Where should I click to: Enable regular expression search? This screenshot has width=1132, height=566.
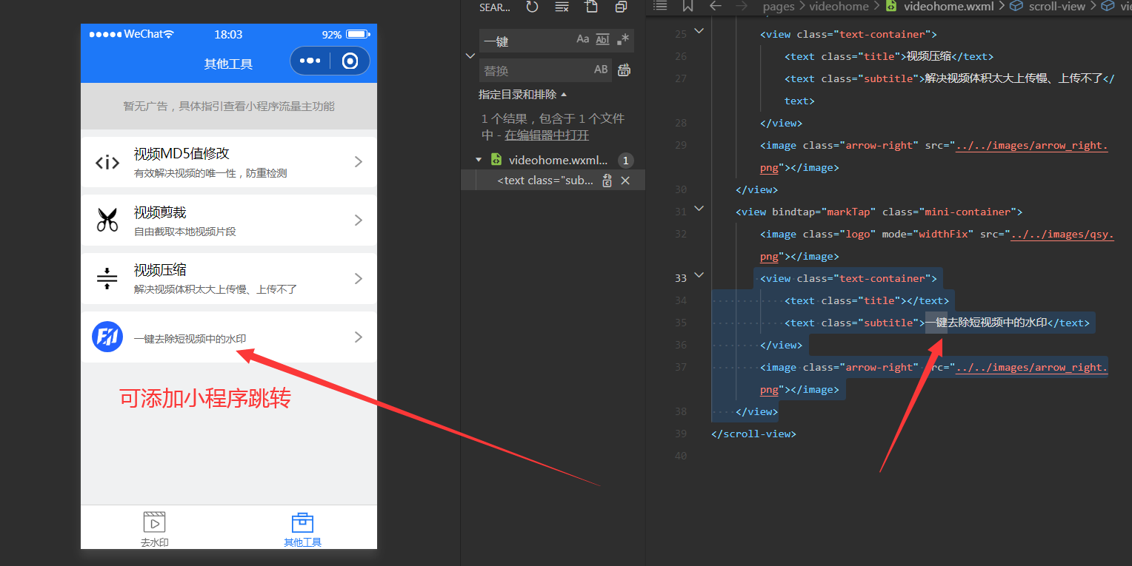tap(623, 40)
